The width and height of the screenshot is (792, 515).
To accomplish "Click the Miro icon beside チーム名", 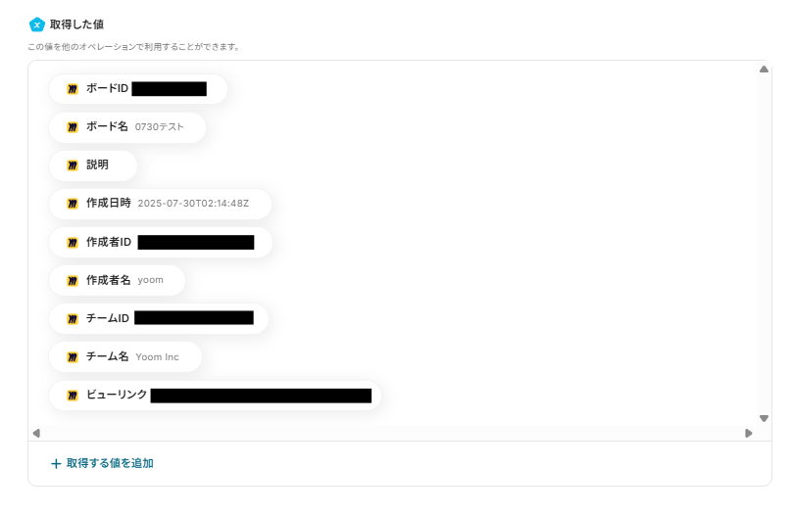I will point(73,357).
